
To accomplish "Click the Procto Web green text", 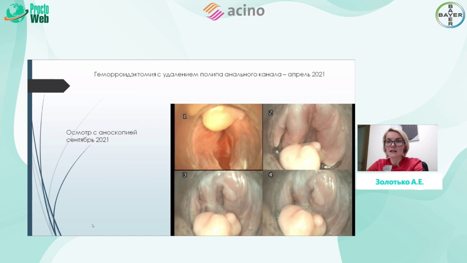I will [x=39, y=13].
